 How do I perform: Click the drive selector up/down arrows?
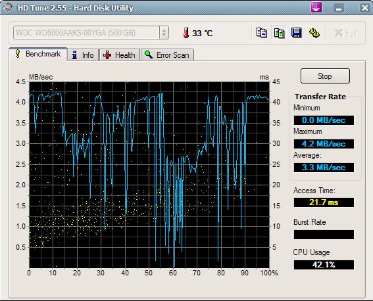click(164, 33)
